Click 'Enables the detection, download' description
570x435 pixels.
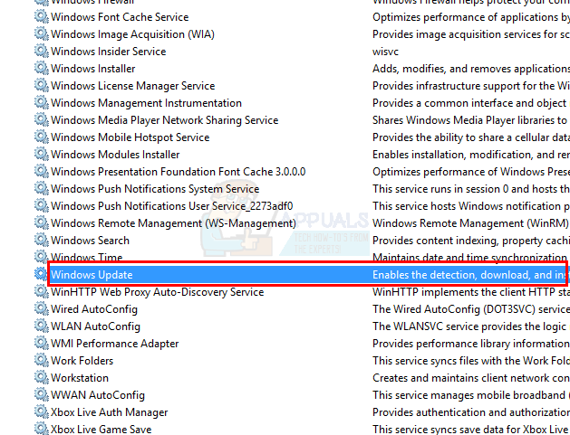(469, 275)
